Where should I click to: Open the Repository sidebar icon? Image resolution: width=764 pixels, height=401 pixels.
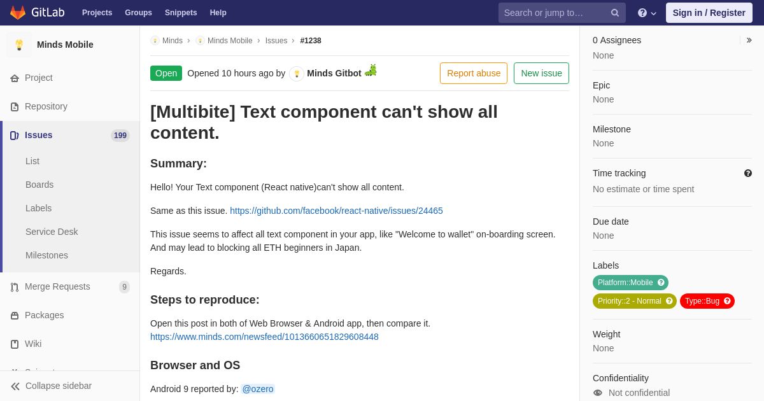coord(15,106)
